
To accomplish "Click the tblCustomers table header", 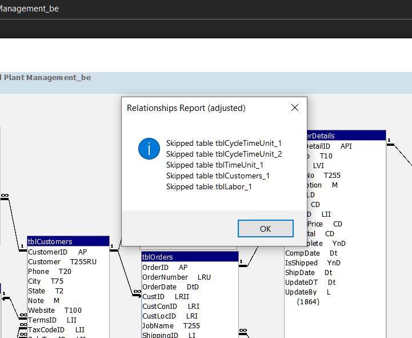I will (69, 241).
